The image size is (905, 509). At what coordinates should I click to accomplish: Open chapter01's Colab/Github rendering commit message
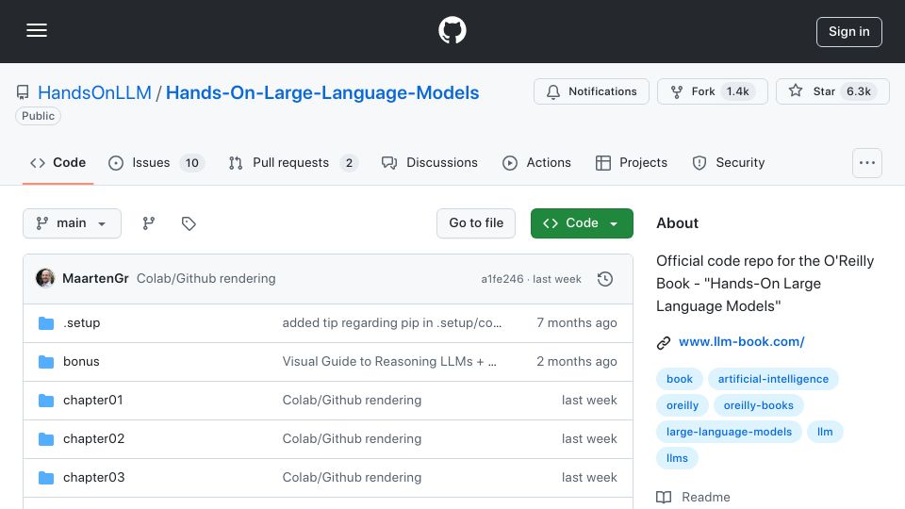352,401
